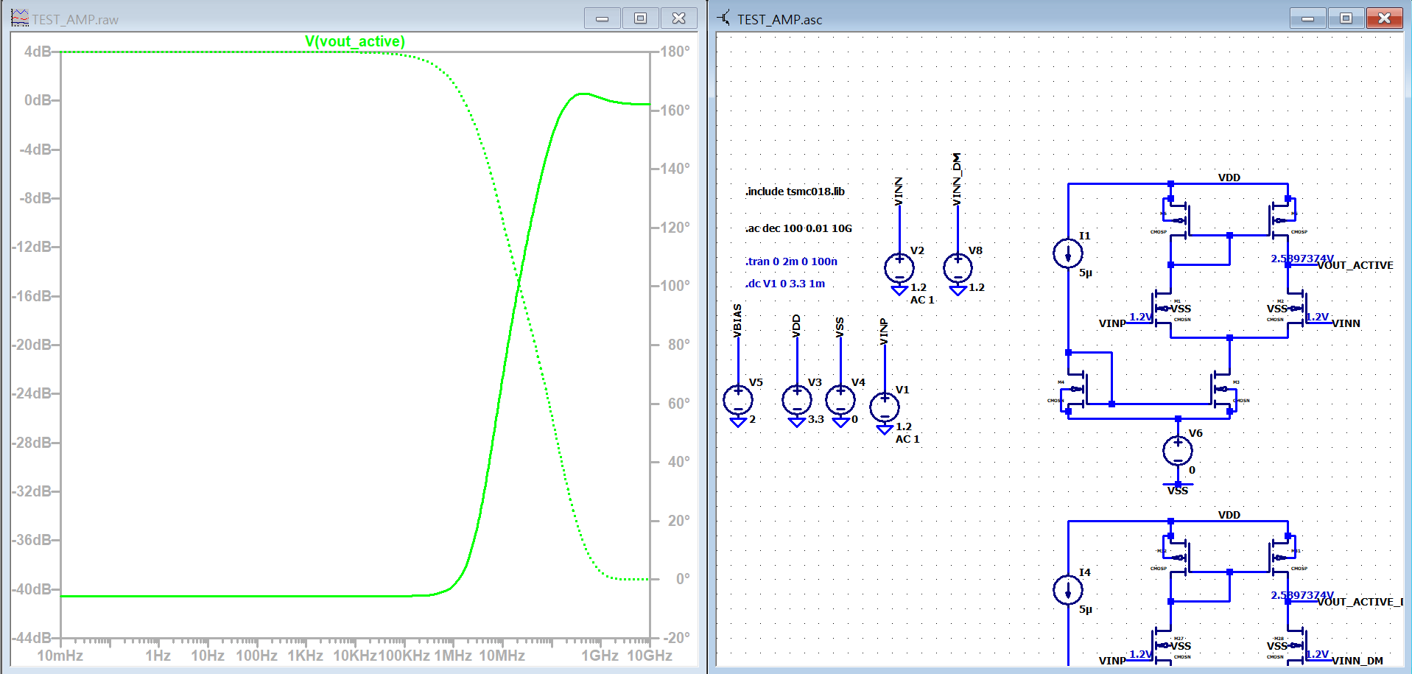Screen dimensions: 1412x674
Task: Click the TEST_AMP.asc window title text
Action: click(x=779, y=20)
